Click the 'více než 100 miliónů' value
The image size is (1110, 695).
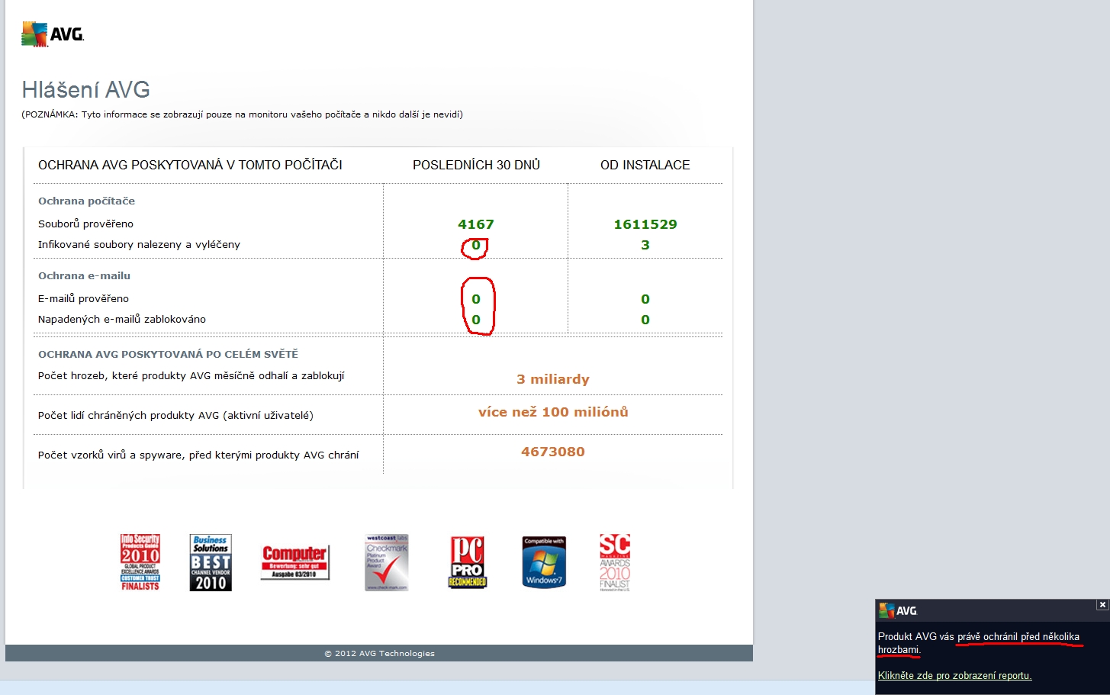(553, 412)
